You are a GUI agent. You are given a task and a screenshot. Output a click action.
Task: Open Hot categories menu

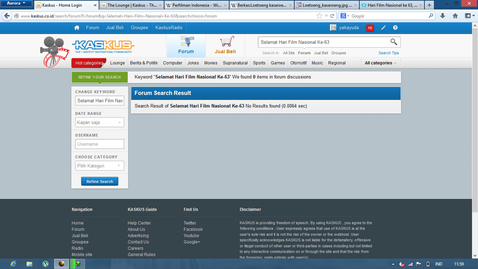tap(89, 63)
